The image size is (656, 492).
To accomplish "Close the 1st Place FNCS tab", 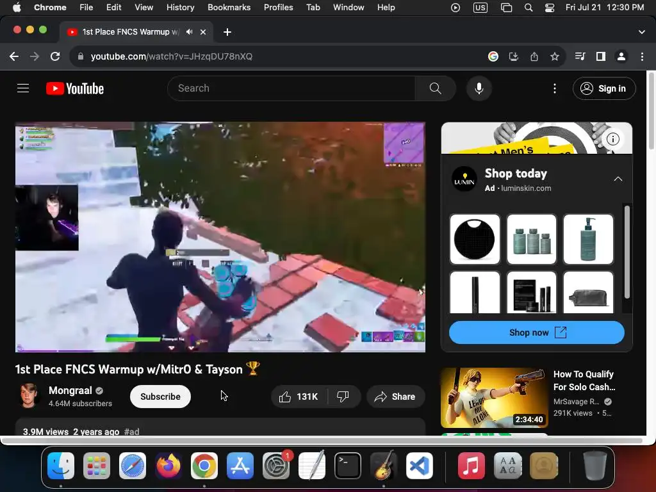I will [203, 32].
